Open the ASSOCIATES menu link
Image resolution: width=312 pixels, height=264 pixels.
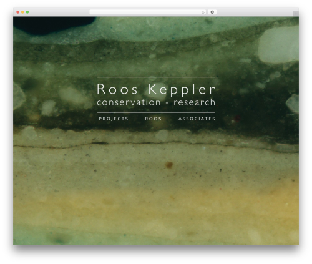[197, 119]
